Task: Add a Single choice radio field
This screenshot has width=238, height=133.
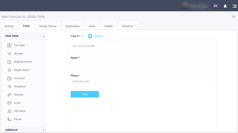Action: pos(9,70)
